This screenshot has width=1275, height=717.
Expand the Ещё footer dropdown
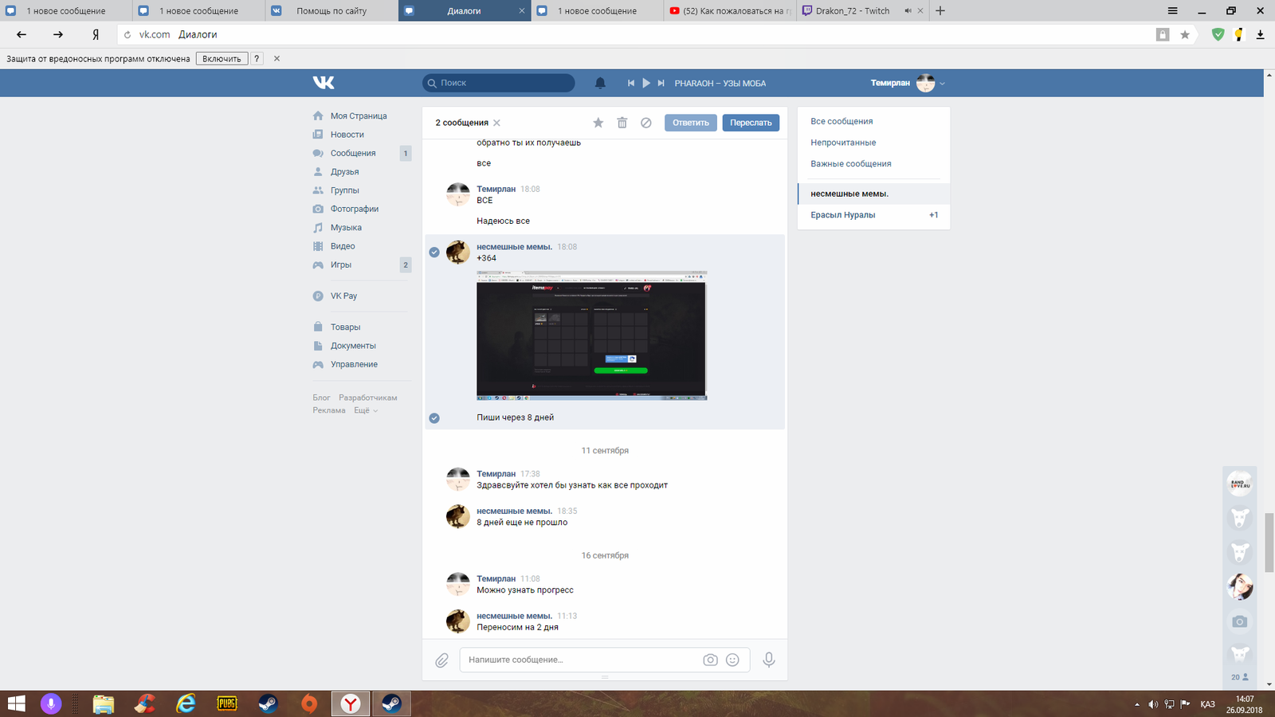(x=366, y=410)
